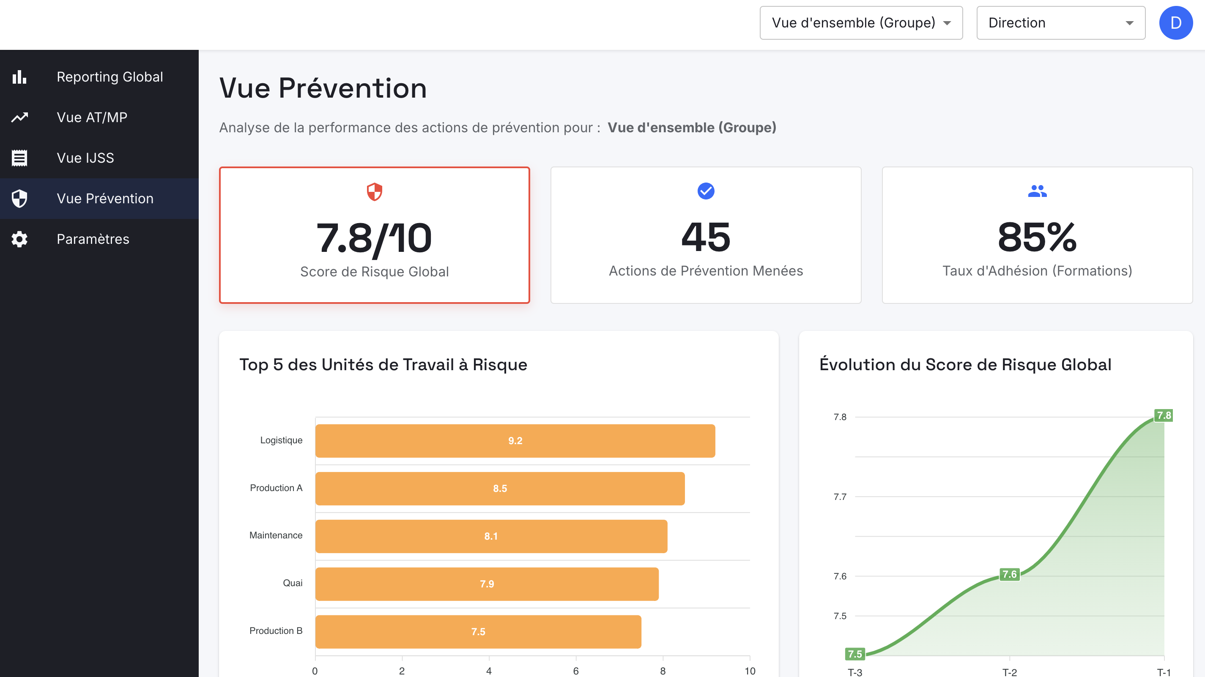
Task: Click the gear icon for Paramètres
Action: pyautogui.click(x=19, y=239)
